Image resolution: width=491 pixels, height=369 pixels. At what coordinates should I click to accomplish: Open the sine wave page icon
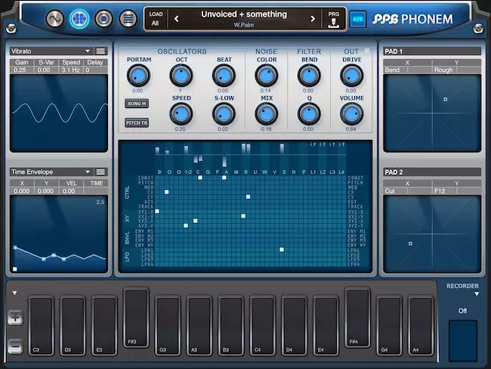55,19
